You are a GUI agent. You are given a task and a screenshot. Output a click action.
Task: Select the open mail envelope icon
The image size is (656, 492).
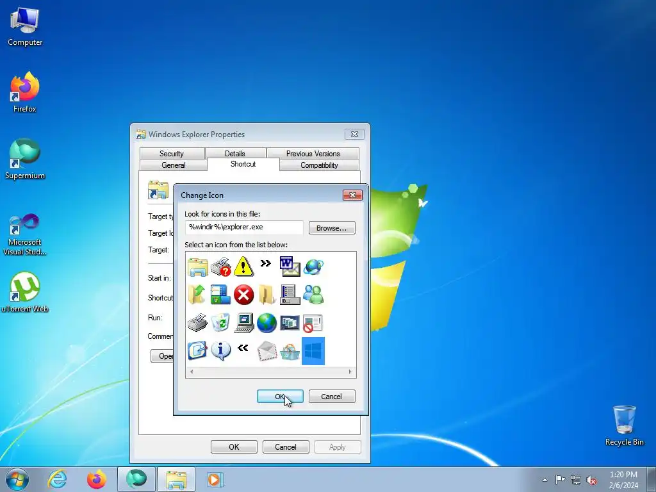tap(267, 350)
